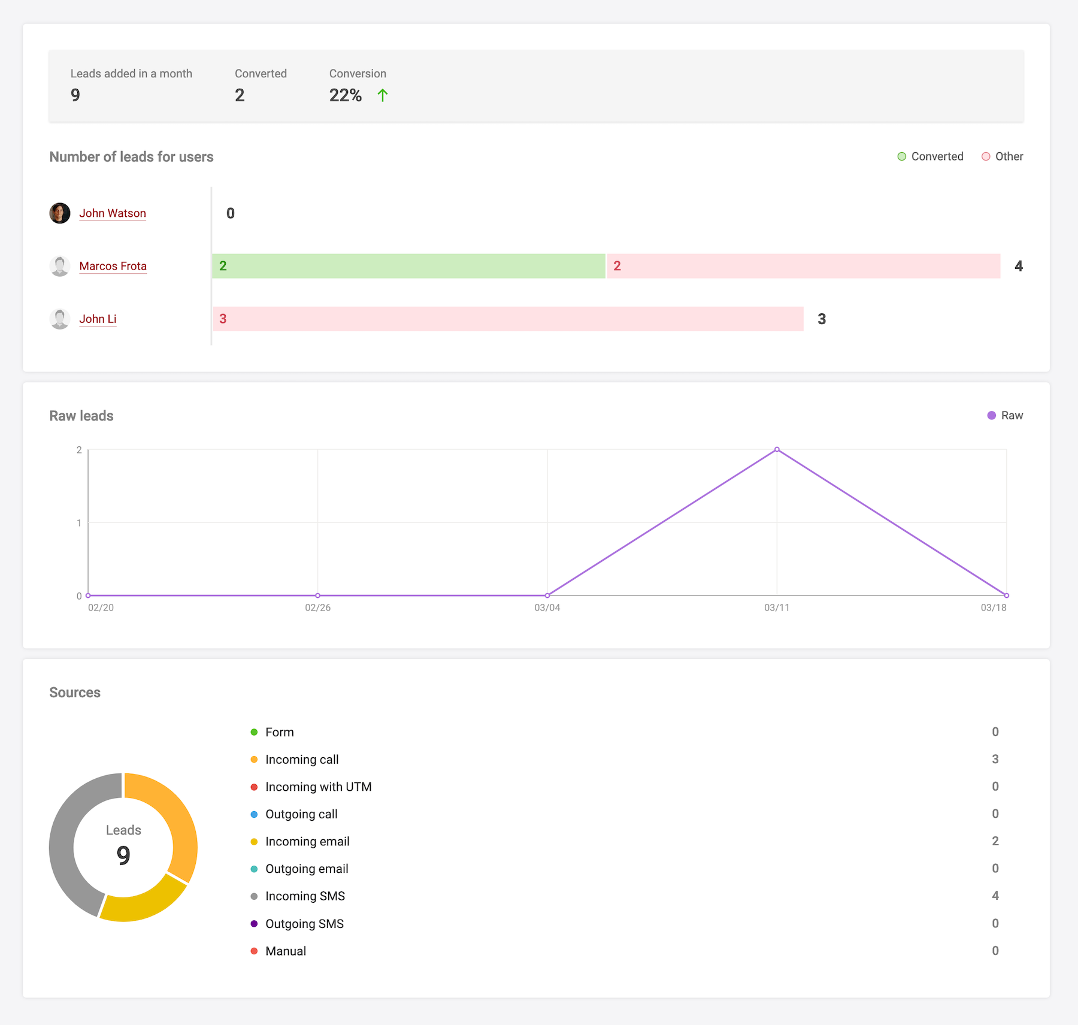Screen dimensions: 1078x1025
Task: Toggle the Raw series legend
Action: [1005, 416]
